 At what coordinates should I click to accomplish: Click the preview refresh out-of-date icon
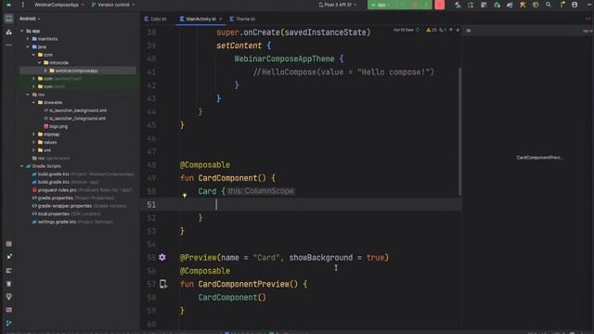(x=418, y=30)
